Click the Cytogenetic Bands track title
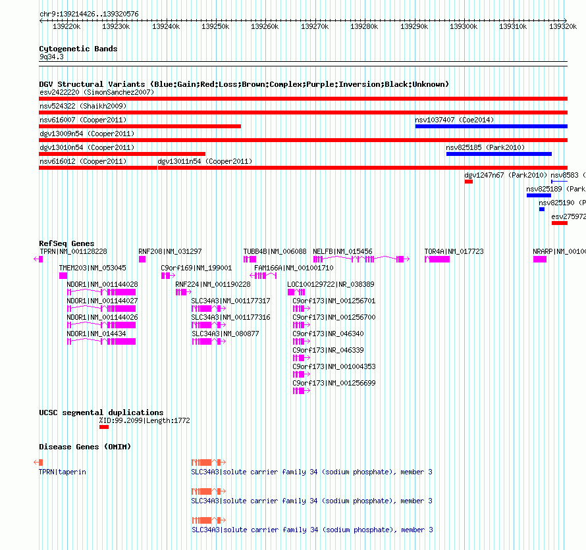Screen dimensions: 586x550 pos(78,49)
